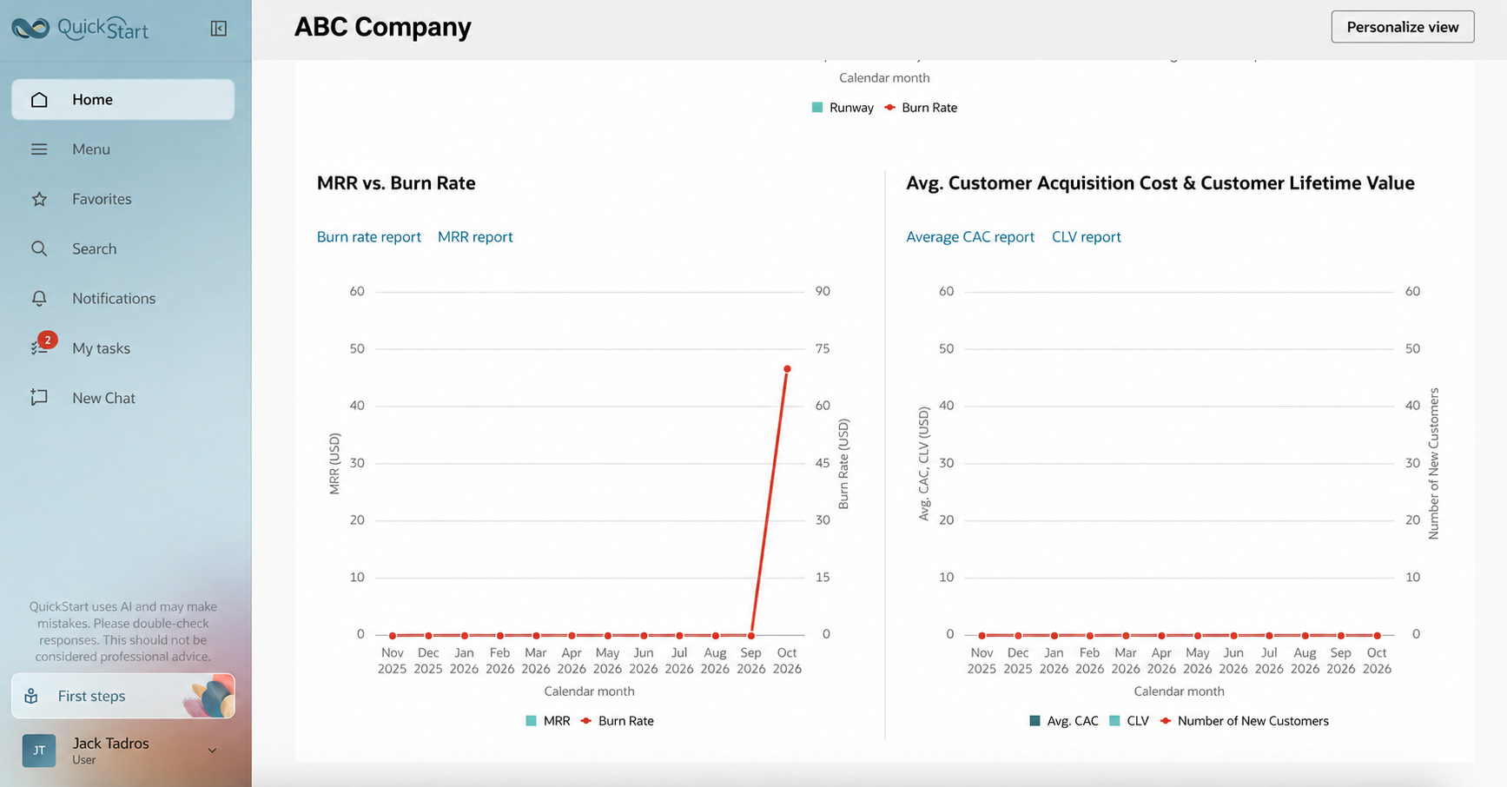The image size is (1507, 787).
Task: Click the JT user avatar
Action: pos(39,751)
